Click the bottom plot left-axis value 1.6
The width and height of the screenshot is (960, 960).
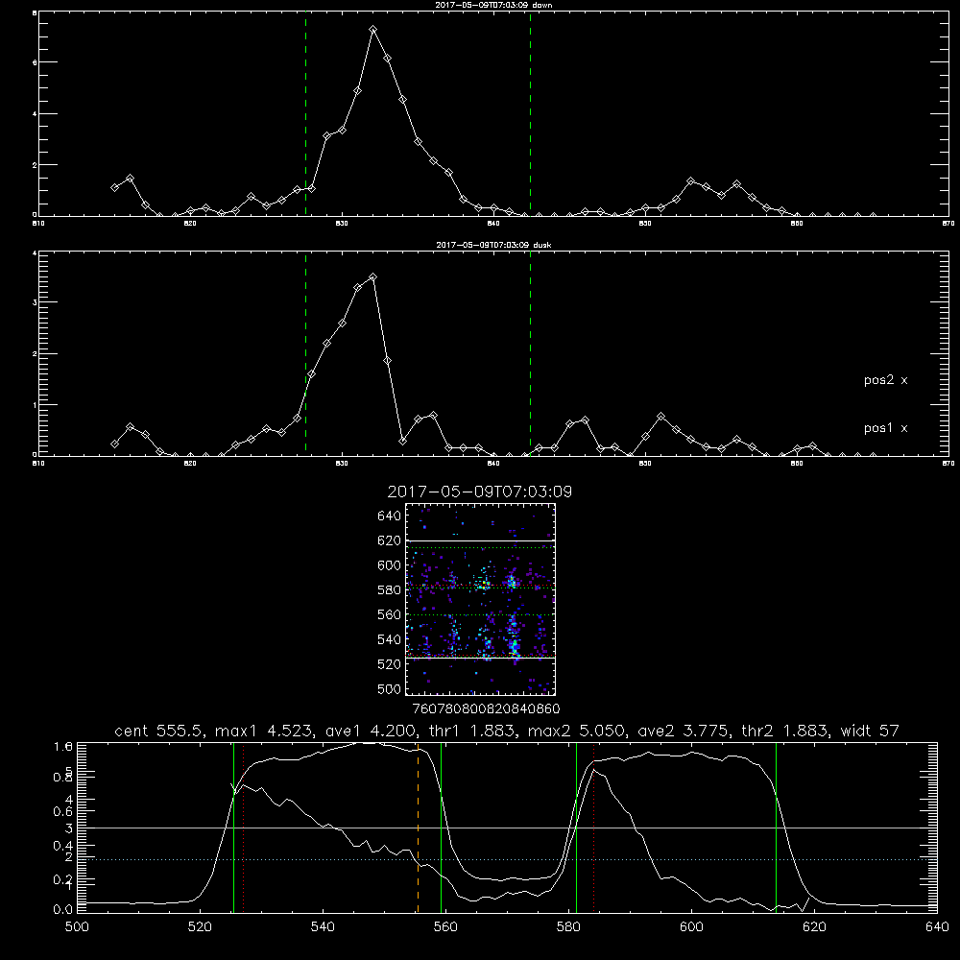(63, 746)
